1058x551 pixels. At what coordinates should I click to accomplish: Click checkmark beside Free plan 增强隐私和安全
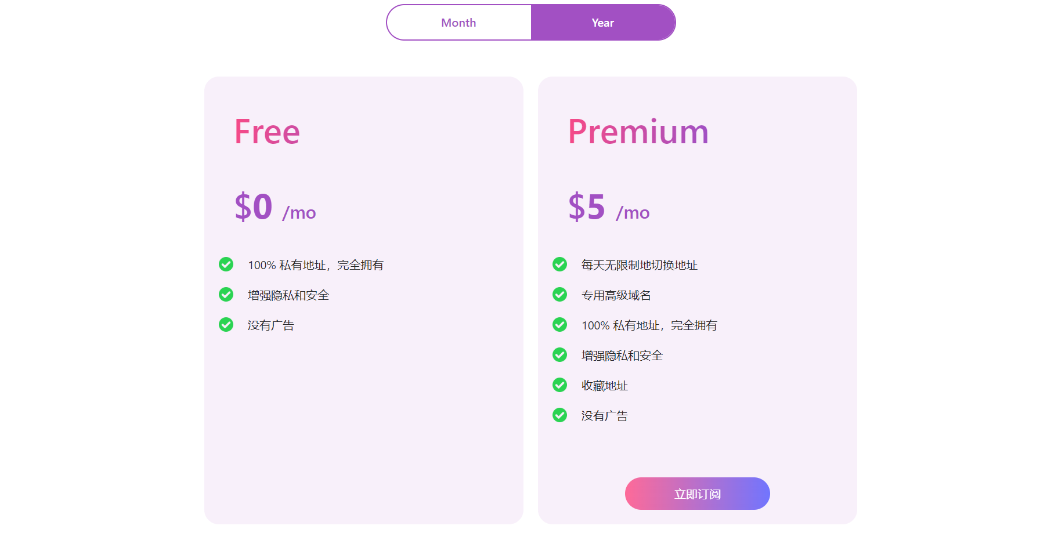226,295
